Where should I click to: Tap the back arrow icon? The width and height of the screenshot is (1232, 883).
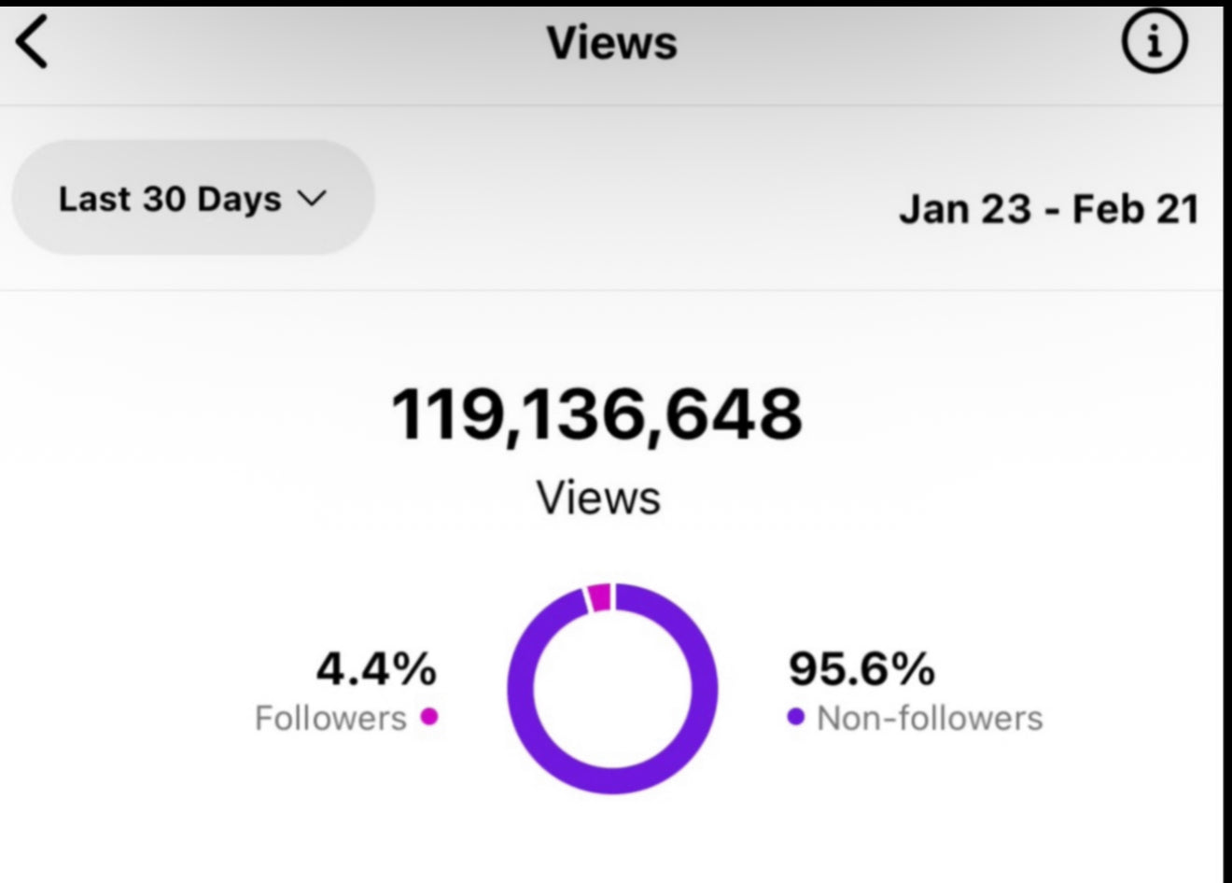[34, 43]
